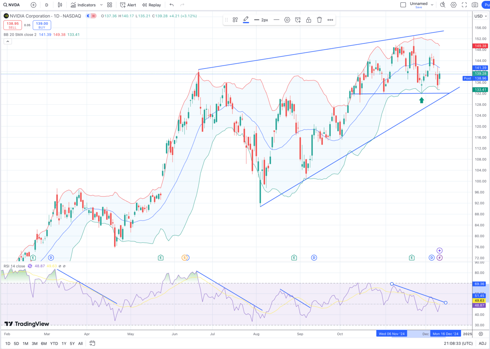Collapse the indicator legend with chevron
Viewport: 490px width, 349px height.
[7, 41]
